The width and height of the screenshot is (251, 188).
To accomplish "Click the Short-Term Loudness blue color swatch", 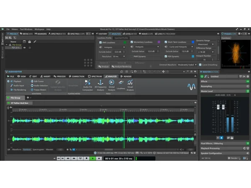I will tap(192, 42).
